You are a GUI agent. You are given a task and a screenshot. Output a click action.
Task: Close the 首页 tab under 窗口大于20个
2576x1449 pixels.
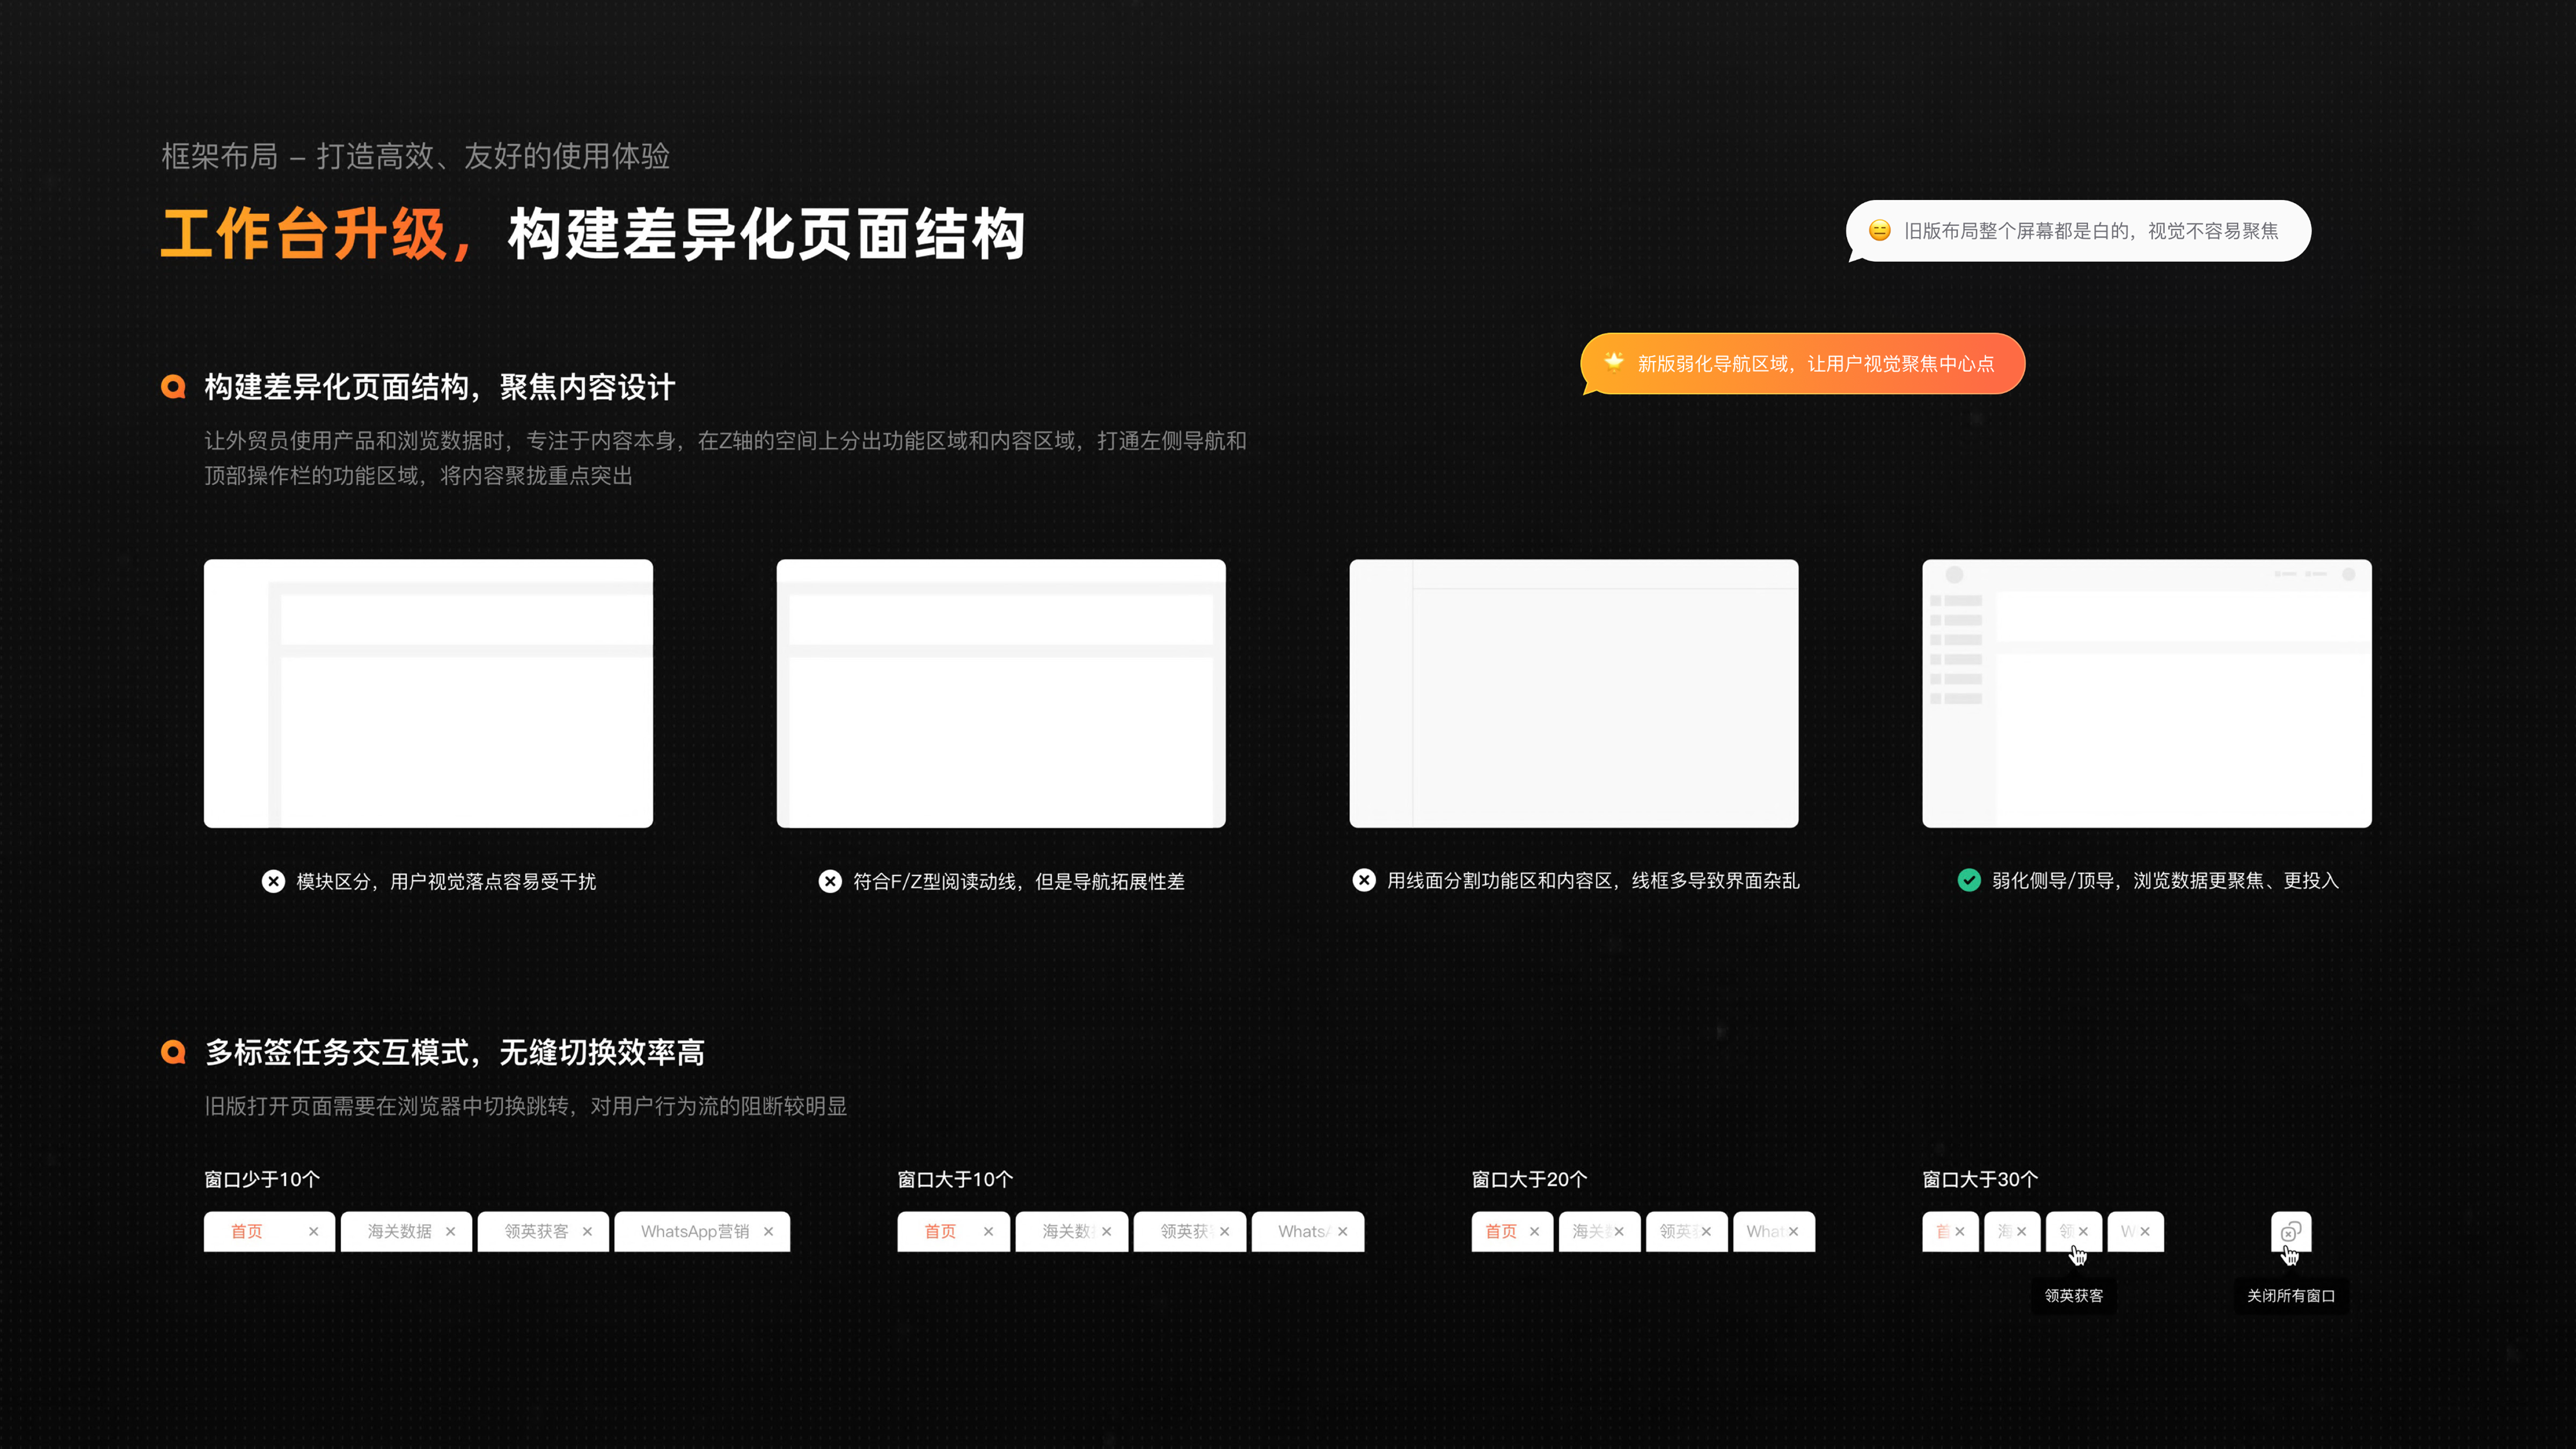[x=1535, y=1231]
